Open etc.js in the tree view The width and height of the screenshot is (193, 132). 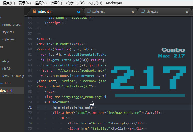coord(6,61)
